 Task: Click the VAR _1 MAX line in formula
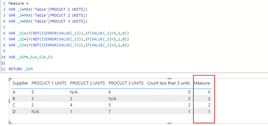[x=48, y=9]
